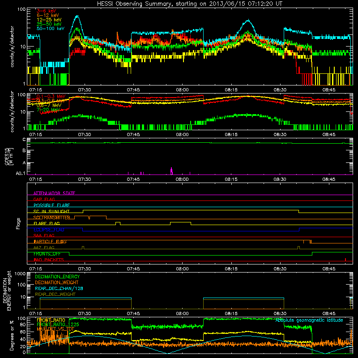
Task: Select the red 0.1-0.3 MeV legend label
Action: coord(51,96)
